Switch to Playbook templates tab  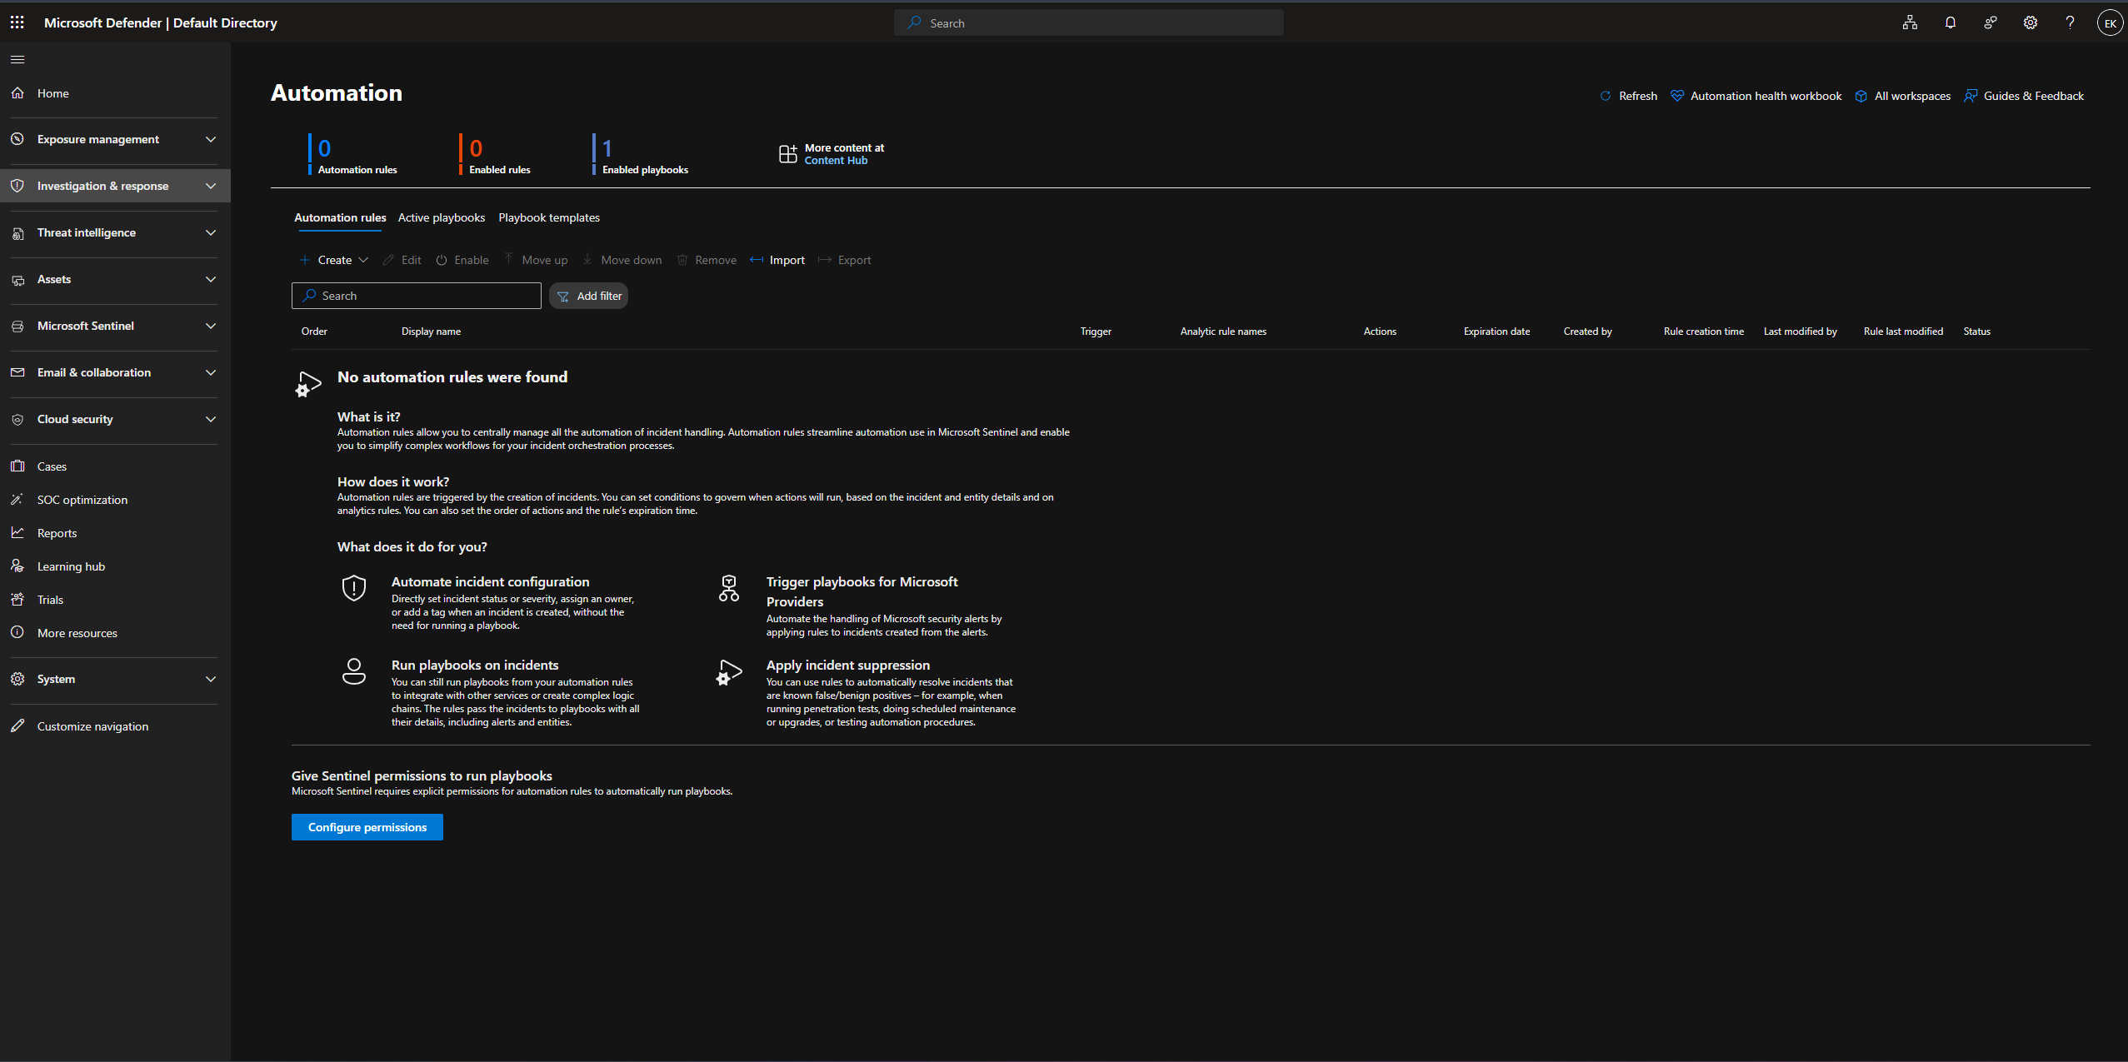(548, 217)
